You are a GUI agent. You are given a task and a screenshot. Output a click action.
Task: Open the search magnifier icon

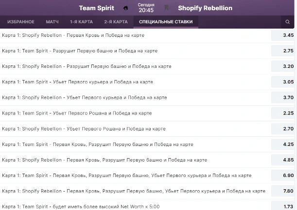[x=287, y=22]
